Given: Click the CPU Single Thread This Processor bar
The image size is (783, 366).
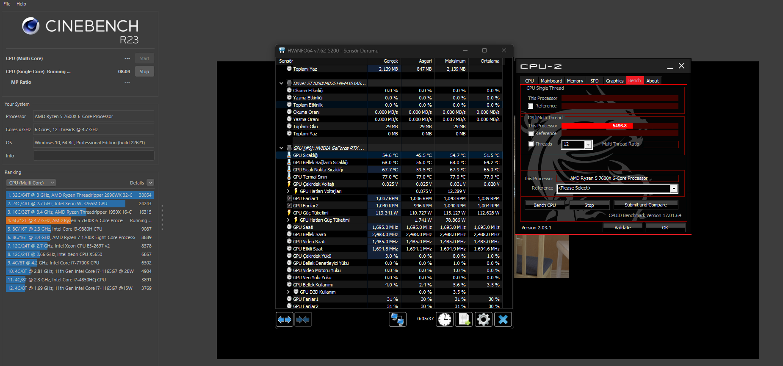Looking at the screenshot, I should pos(620,98).
